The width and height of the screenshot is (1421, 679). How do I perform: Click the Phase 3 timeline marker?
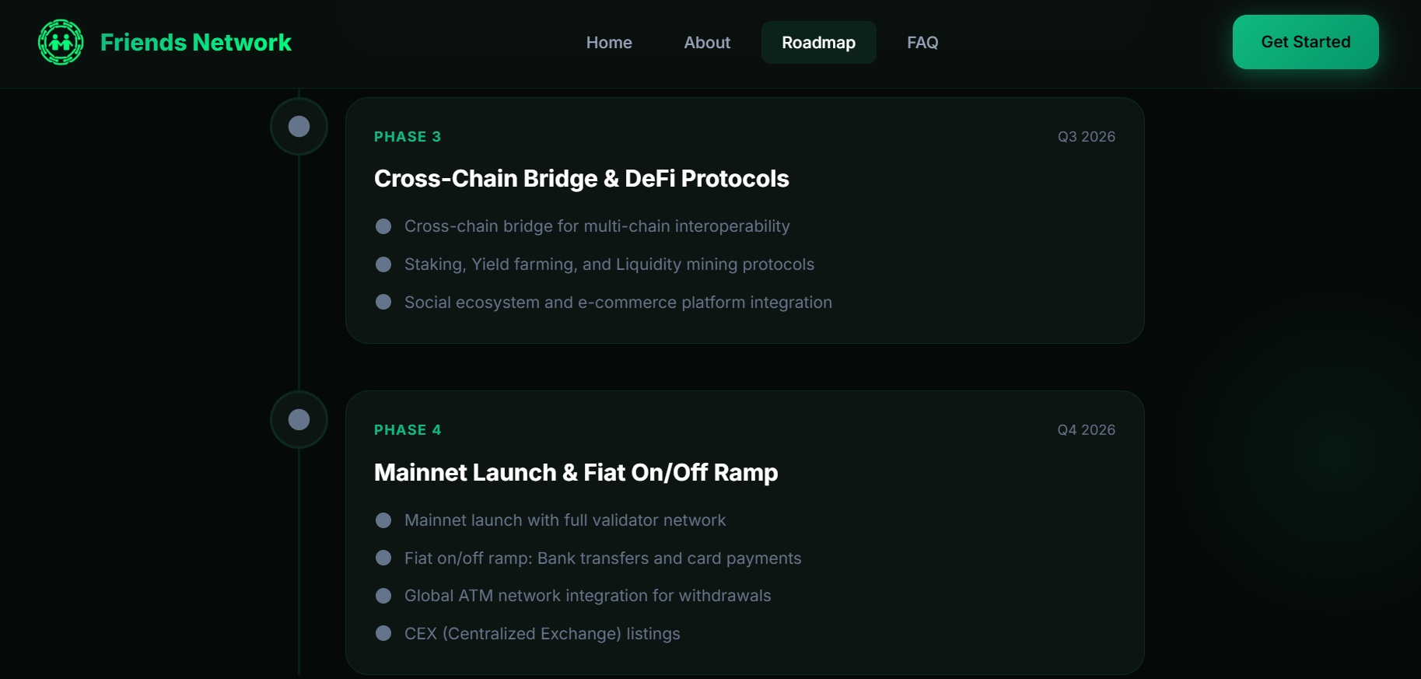299,126
